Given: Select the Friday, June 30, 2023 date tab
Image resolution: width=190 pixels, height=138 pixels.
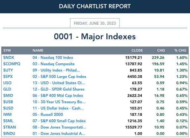Looking at the screenshot, I should pos(95,23).
